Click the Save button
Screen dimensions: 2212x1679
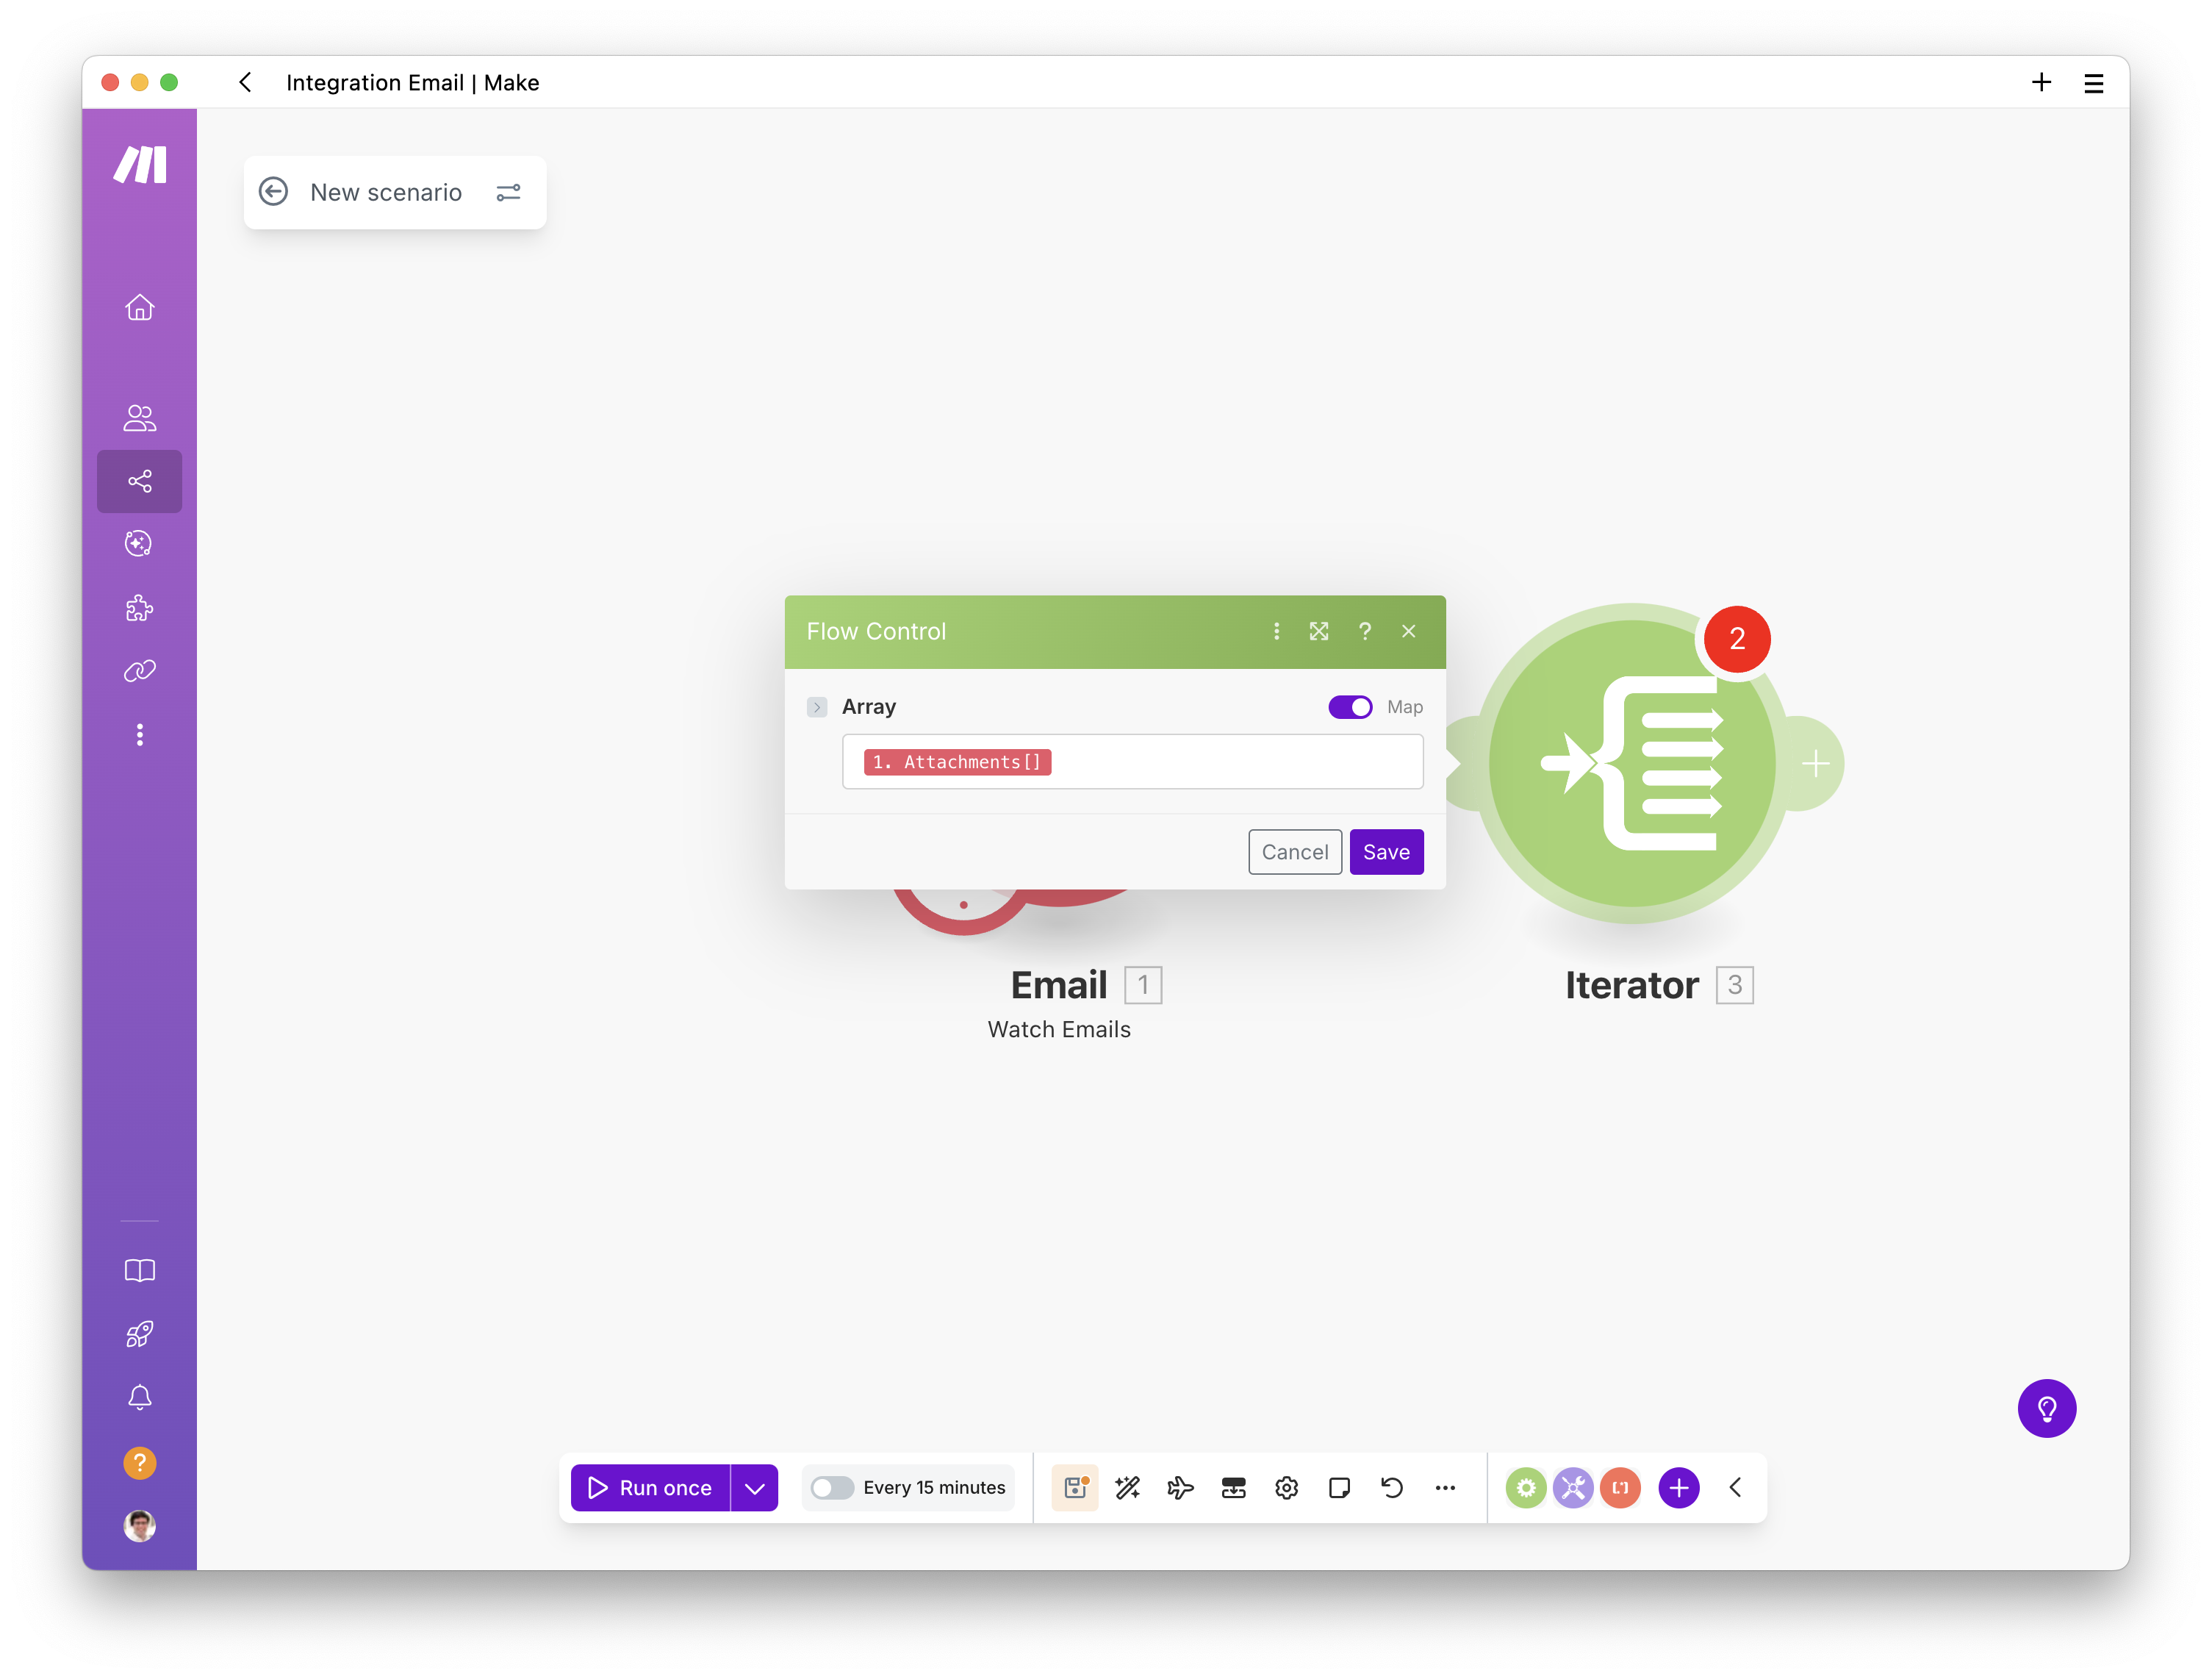1386,851
